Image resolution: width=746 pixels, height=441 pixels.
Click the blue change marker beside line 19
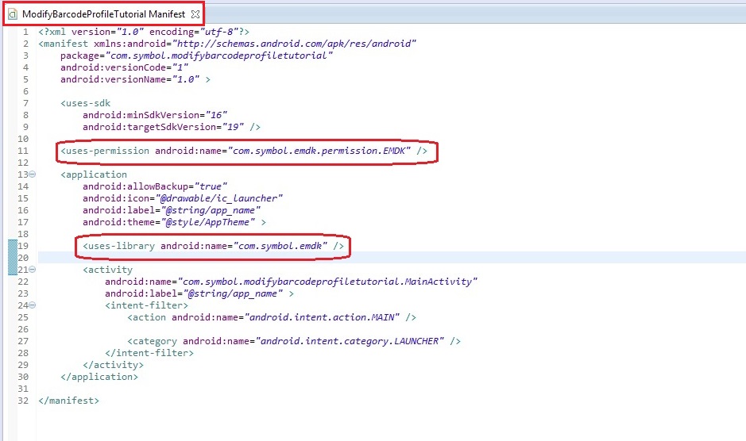pyautogui.click(x=12, y=247)
